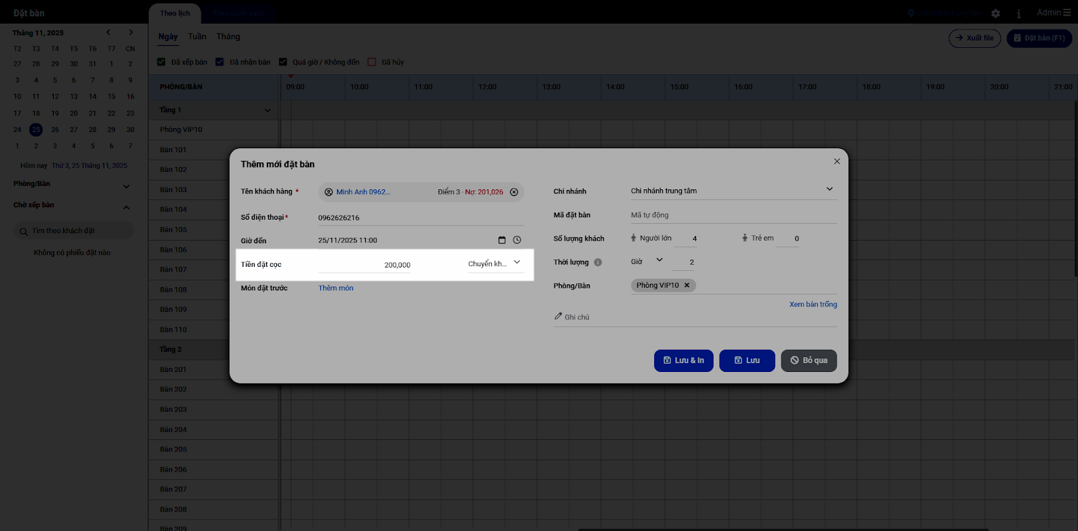
Task: Open the deposit payment method dropdown
Action: click(517, 263)
